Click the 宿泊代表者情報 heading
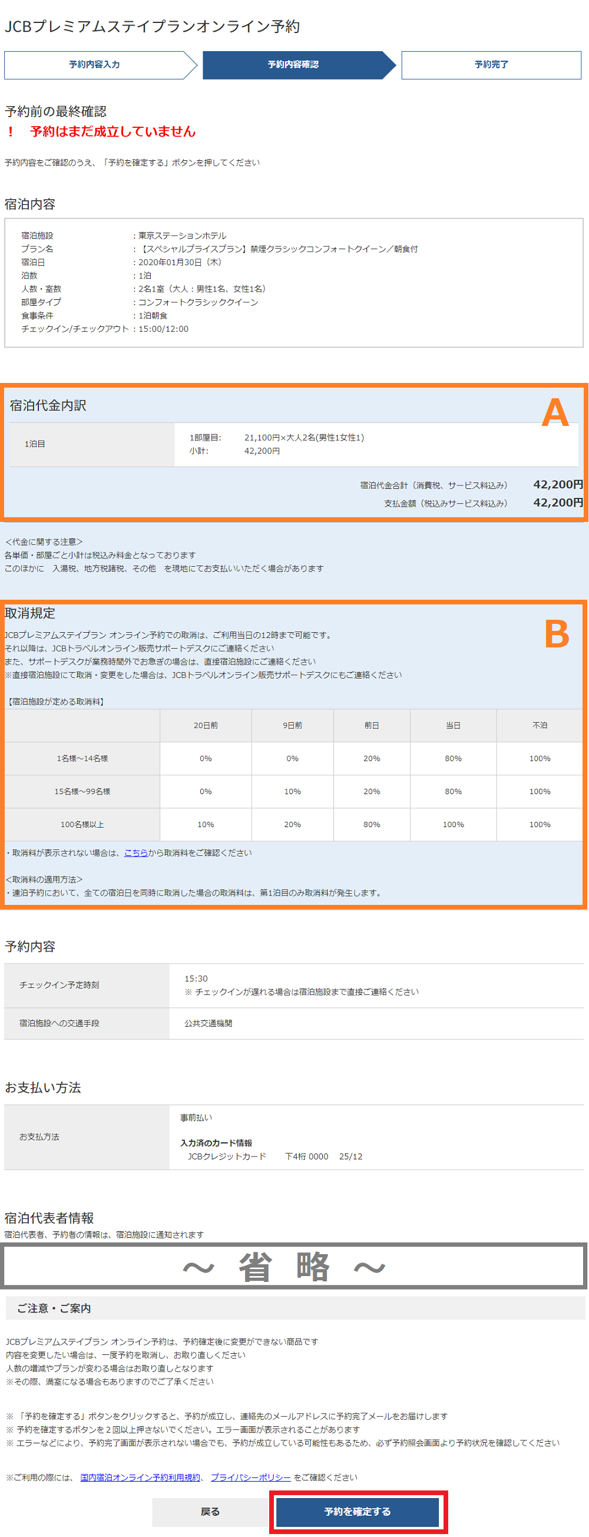 point(49,1218)
